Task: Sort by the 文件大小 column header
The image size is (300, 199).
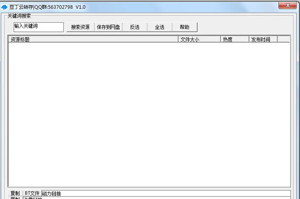Action: 199,39
